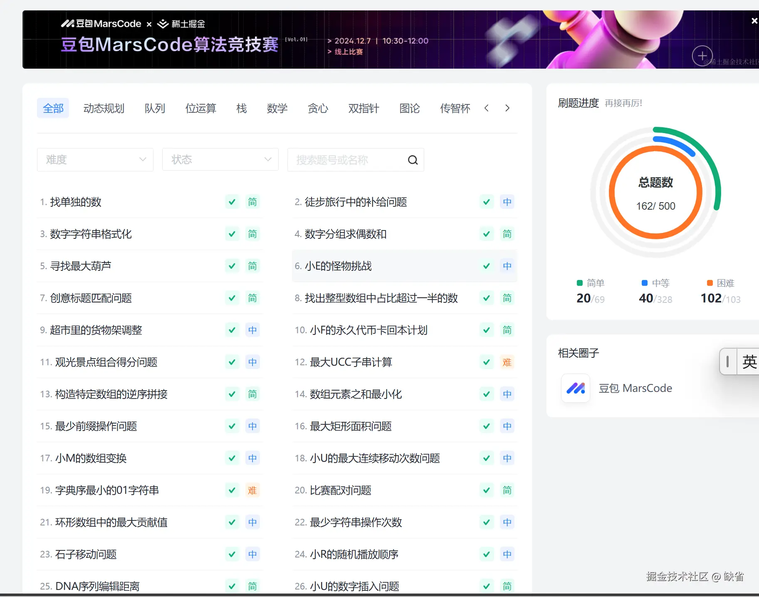Viewport: 759px width, 597px height.
Task: Show previous category tabs with left arrow
Action: point(487,108)
